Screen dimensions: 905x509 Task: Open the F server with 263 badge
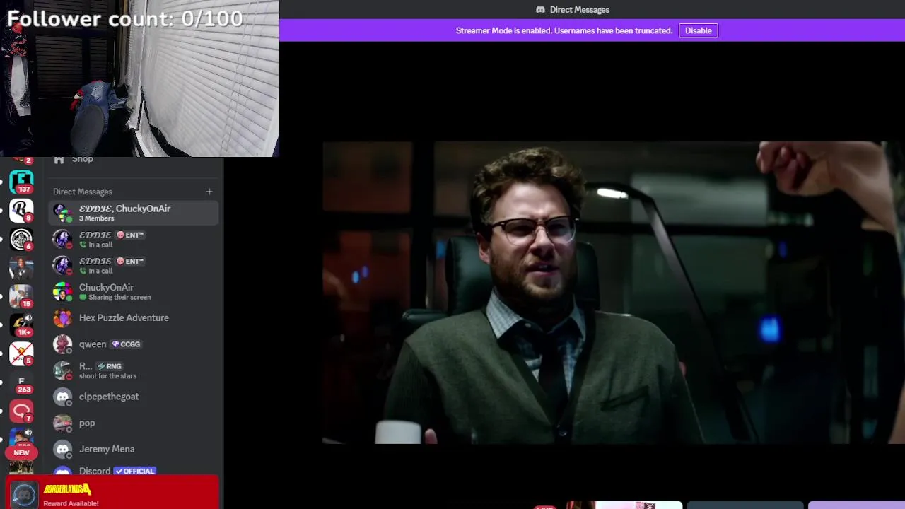click(x=21, y=384)
